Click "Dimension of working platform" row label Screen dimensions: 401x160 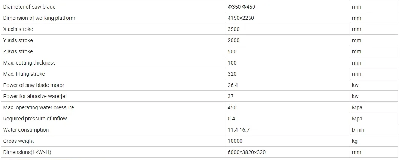(x=39, y=18)
